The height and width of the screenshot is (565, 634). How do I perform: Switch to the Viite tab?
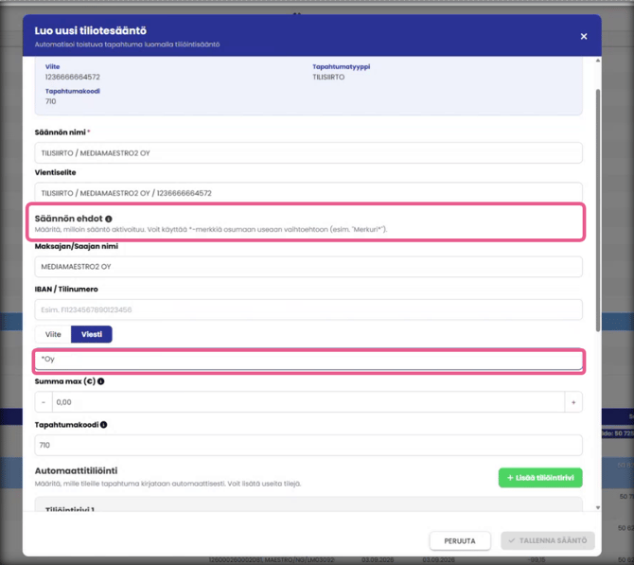coord(53,334)
